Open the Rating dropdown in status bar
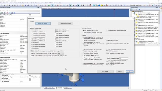The image size is (162, 91). pyautogui.click(x=143, y=90)
